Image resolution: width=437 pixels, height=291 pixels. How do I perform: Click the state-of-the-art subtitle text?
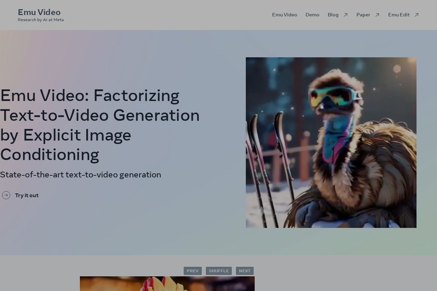pos(81,175)
